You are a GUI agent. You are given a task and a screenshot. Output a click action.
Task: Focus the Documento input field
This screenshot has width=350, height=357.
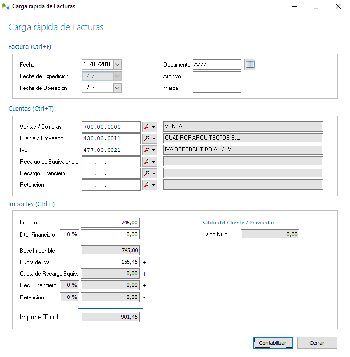click(x=217, y=64)
